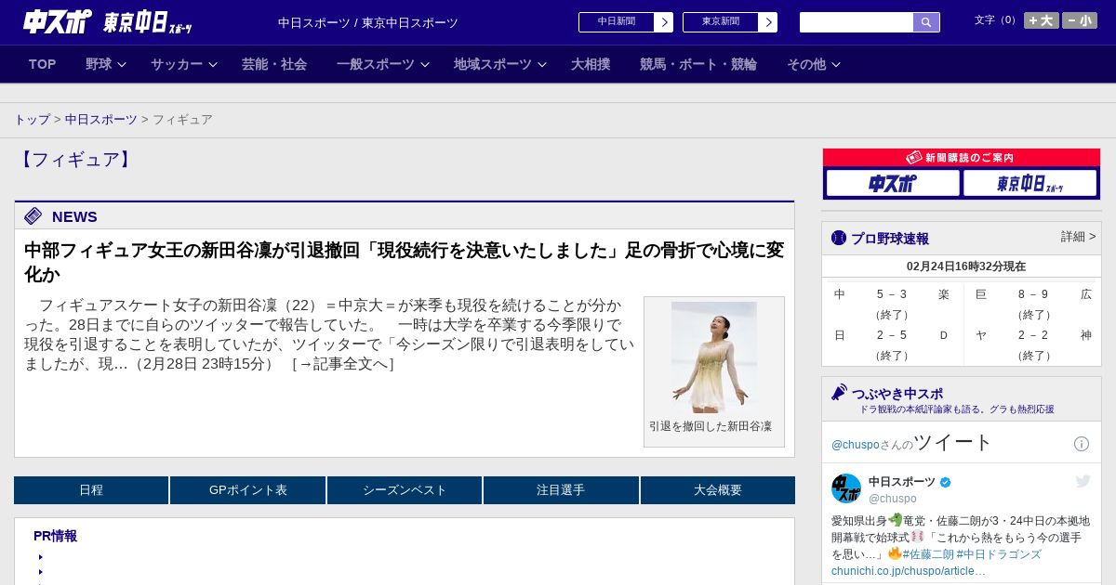Open 大相撲 section
This screenshot has height=585, width=1116.
coord(591,64)
